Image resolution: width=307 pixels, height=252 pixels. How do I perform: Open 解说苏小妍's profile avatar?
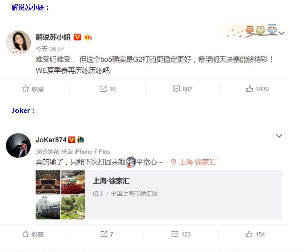coord(19,43)
